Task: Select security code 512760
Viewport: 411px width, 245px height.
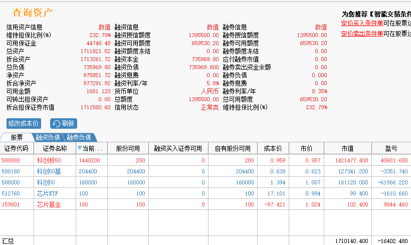Action: (11, 193)
